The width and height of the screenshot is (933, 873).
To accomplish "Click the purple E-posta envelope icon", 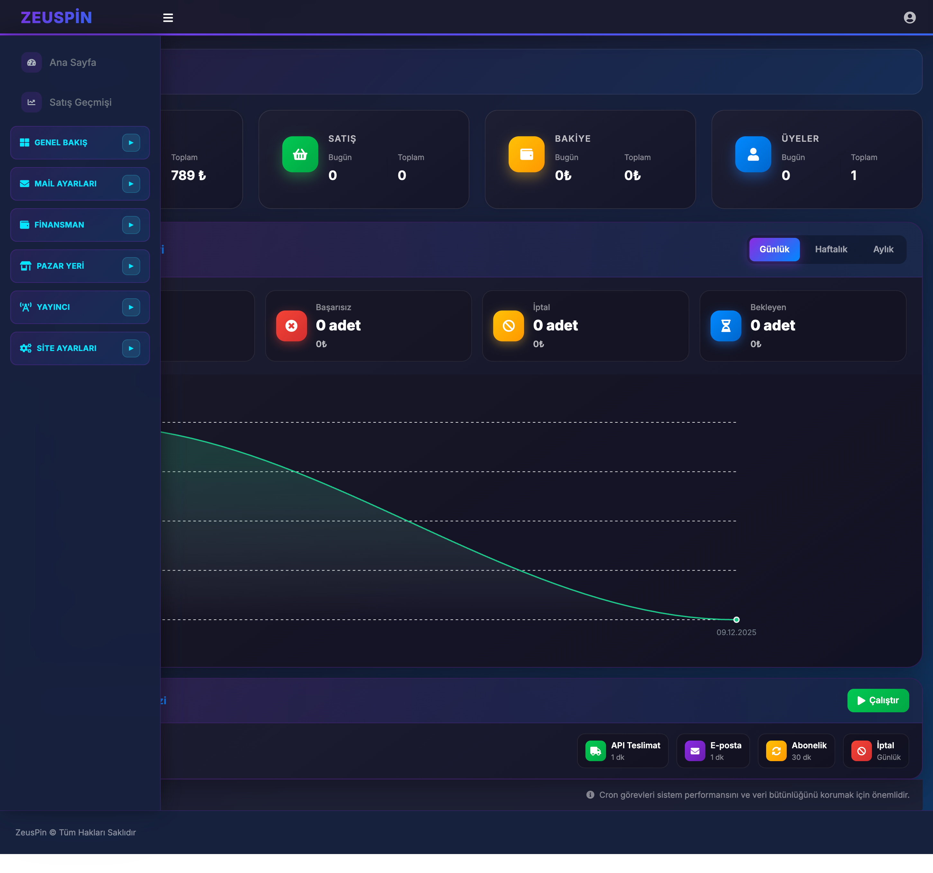I will (x=694, y=751).
